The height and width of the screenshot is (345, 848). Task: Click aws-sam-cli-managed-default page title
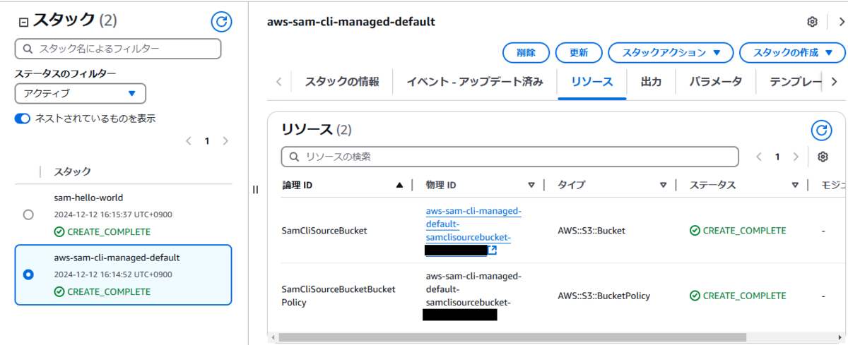351,22
